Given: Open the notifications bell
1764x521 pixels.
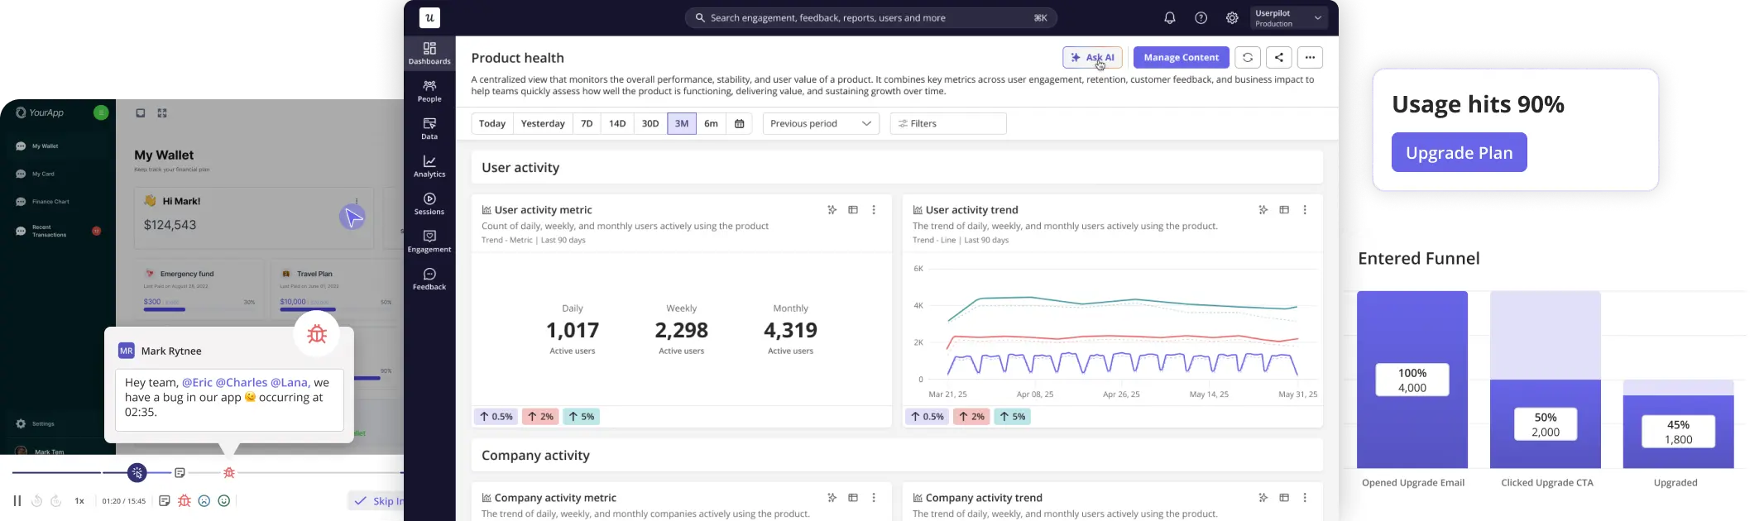Looking at the screenshot, I should tap(1170, 18).
